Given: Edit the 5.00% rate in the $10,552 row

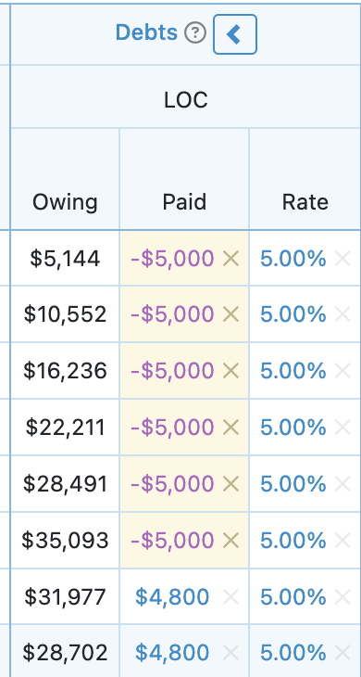Looking at the screenshot, I should [x=293, y=313].
